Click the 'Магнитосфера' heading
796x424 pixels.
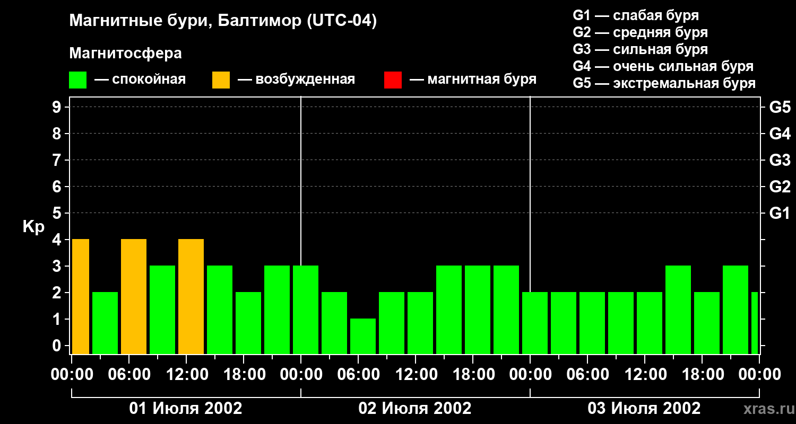tap(125, 54)
